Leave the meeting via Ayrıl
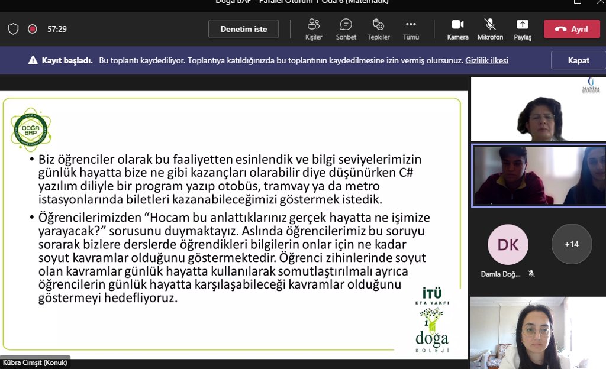Image resolution: width=606 pixels, height=369 pixels. [571, 28]
